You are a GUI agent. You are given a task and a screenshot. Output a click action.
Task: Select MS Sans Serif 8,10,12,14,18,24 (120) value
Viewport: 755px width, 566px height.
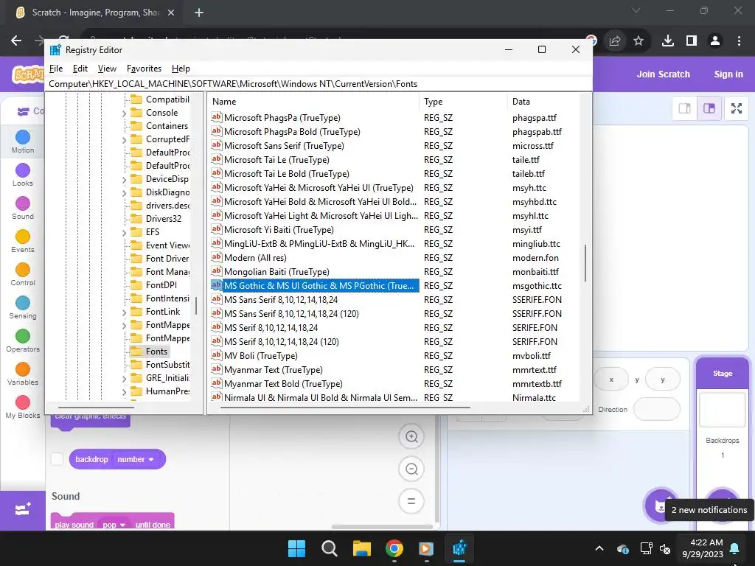tap(291, 314)
